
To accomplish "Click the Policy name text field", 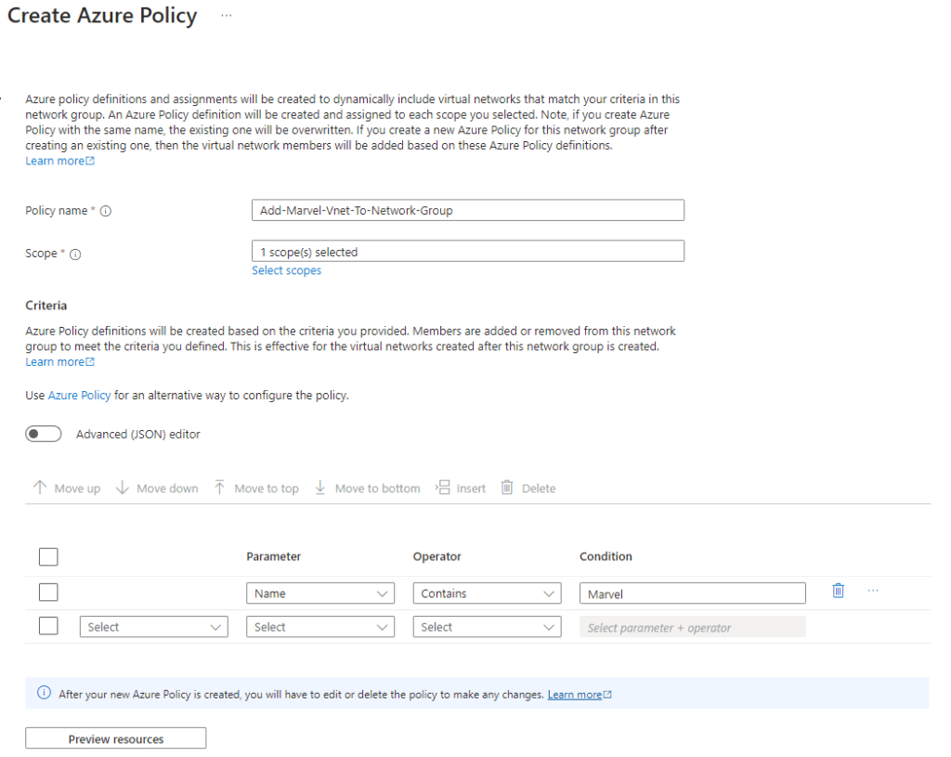I will 467,211.
